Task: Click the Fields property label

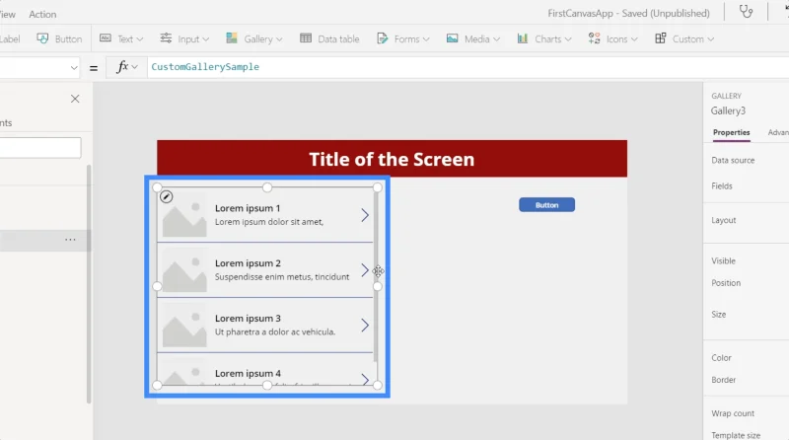Action: tap(722, 185)
